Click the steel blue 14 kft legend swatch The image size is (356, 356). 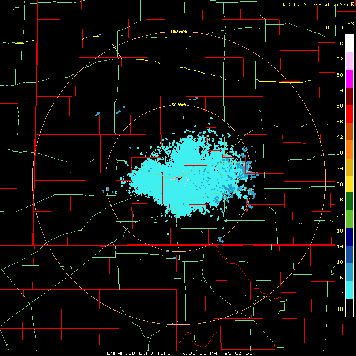click(x=349, y=272)
